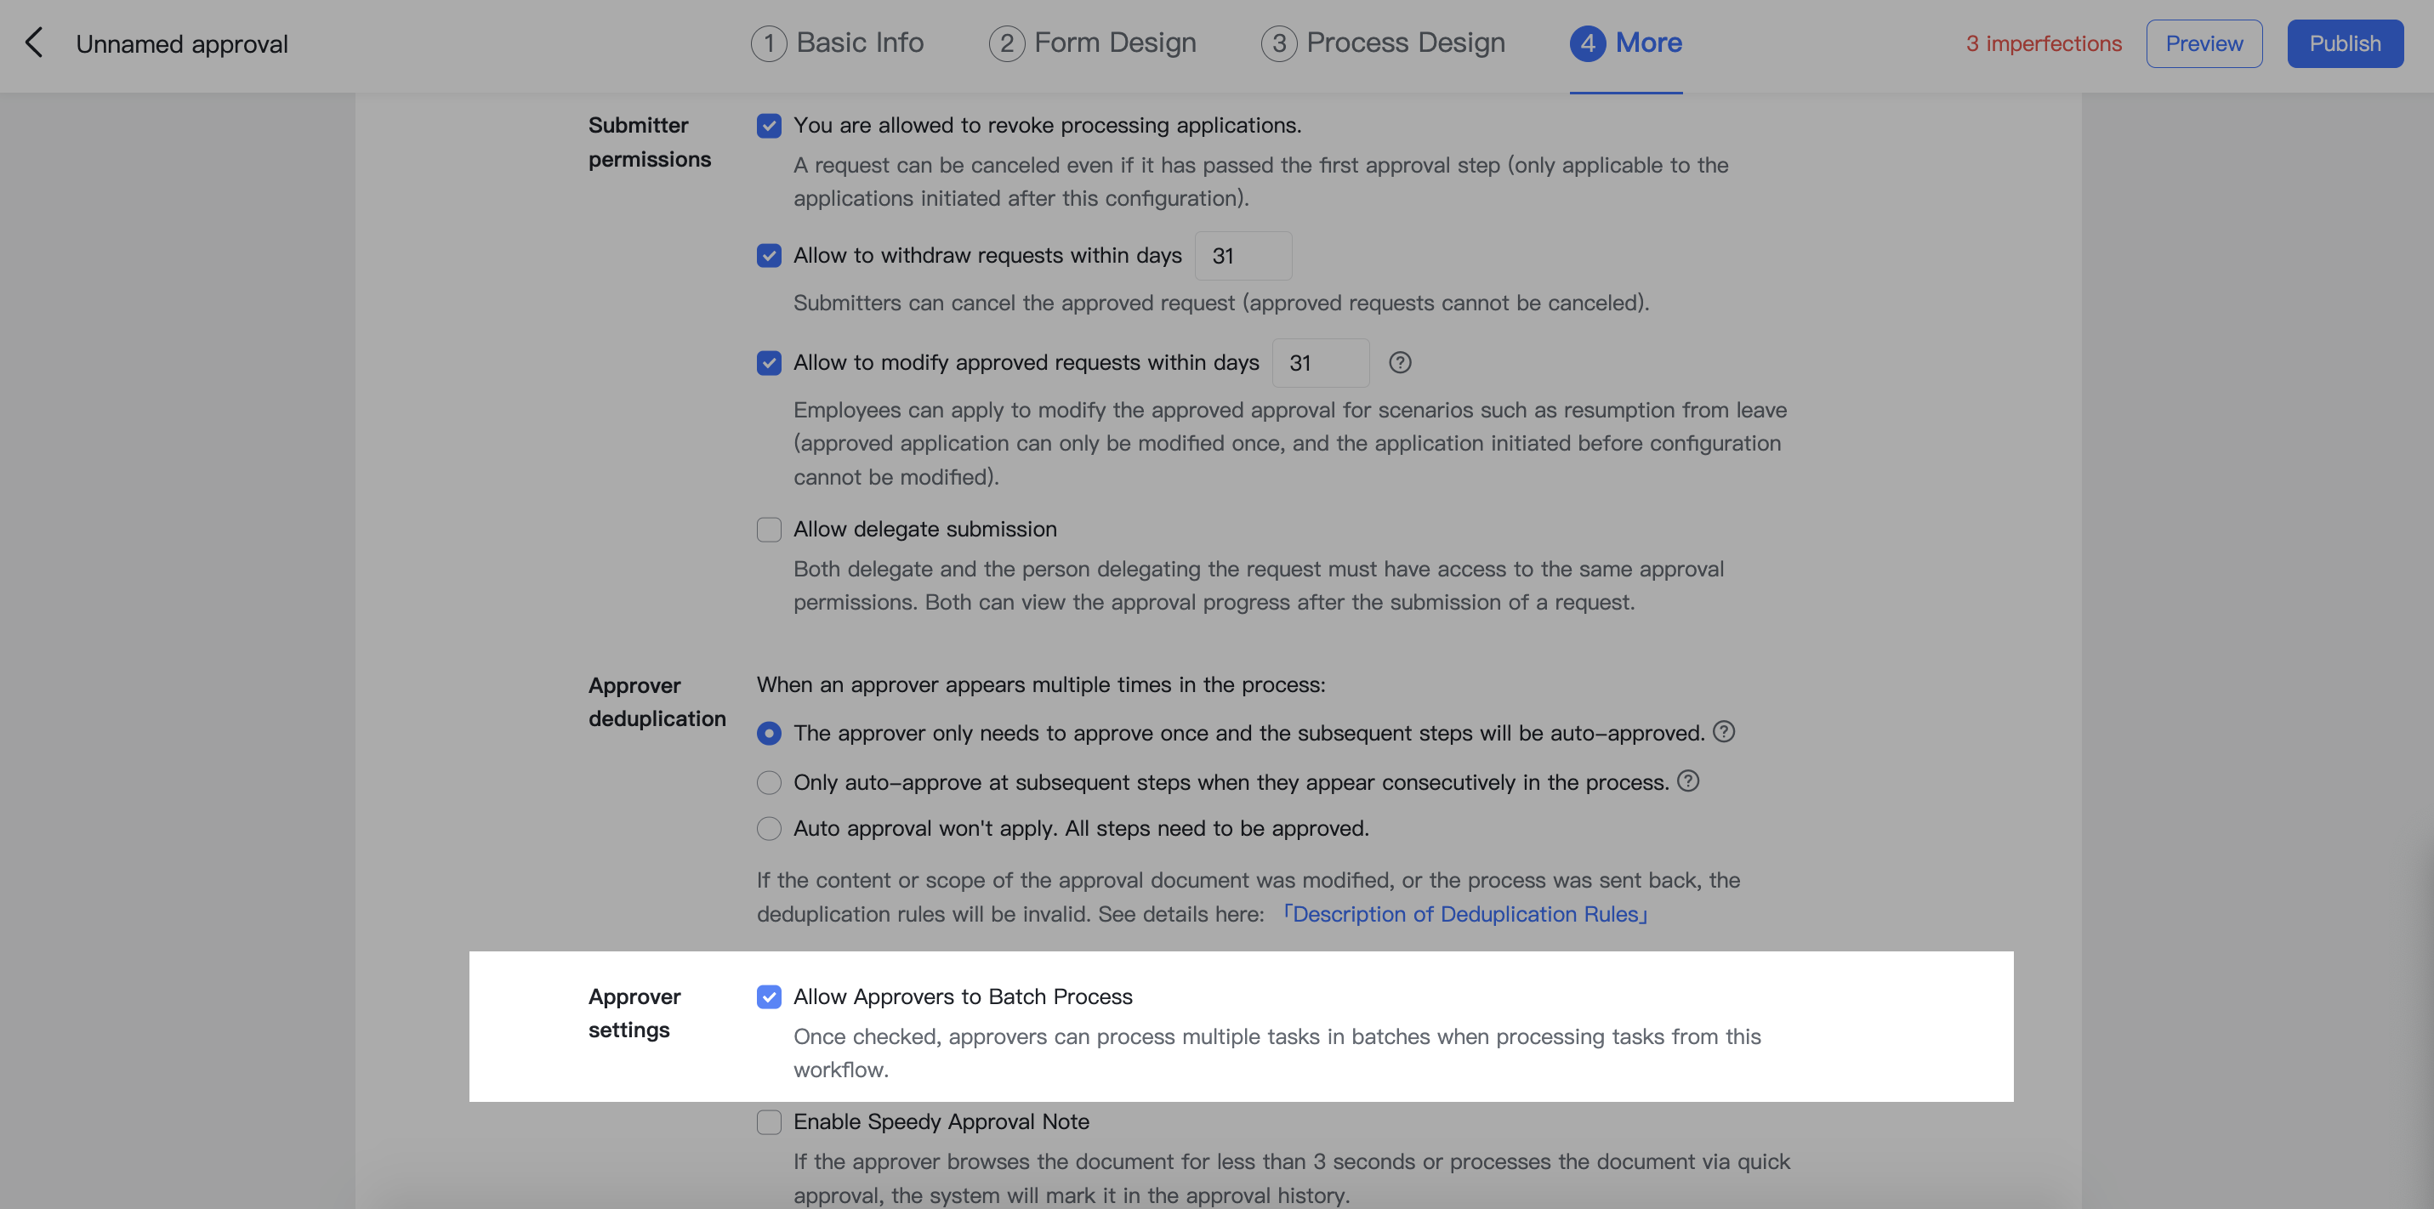Click the 3 imperfections indicator
This screenshot has height=1209, width=2434.
pyautogui.click(x=2043, y=43)
